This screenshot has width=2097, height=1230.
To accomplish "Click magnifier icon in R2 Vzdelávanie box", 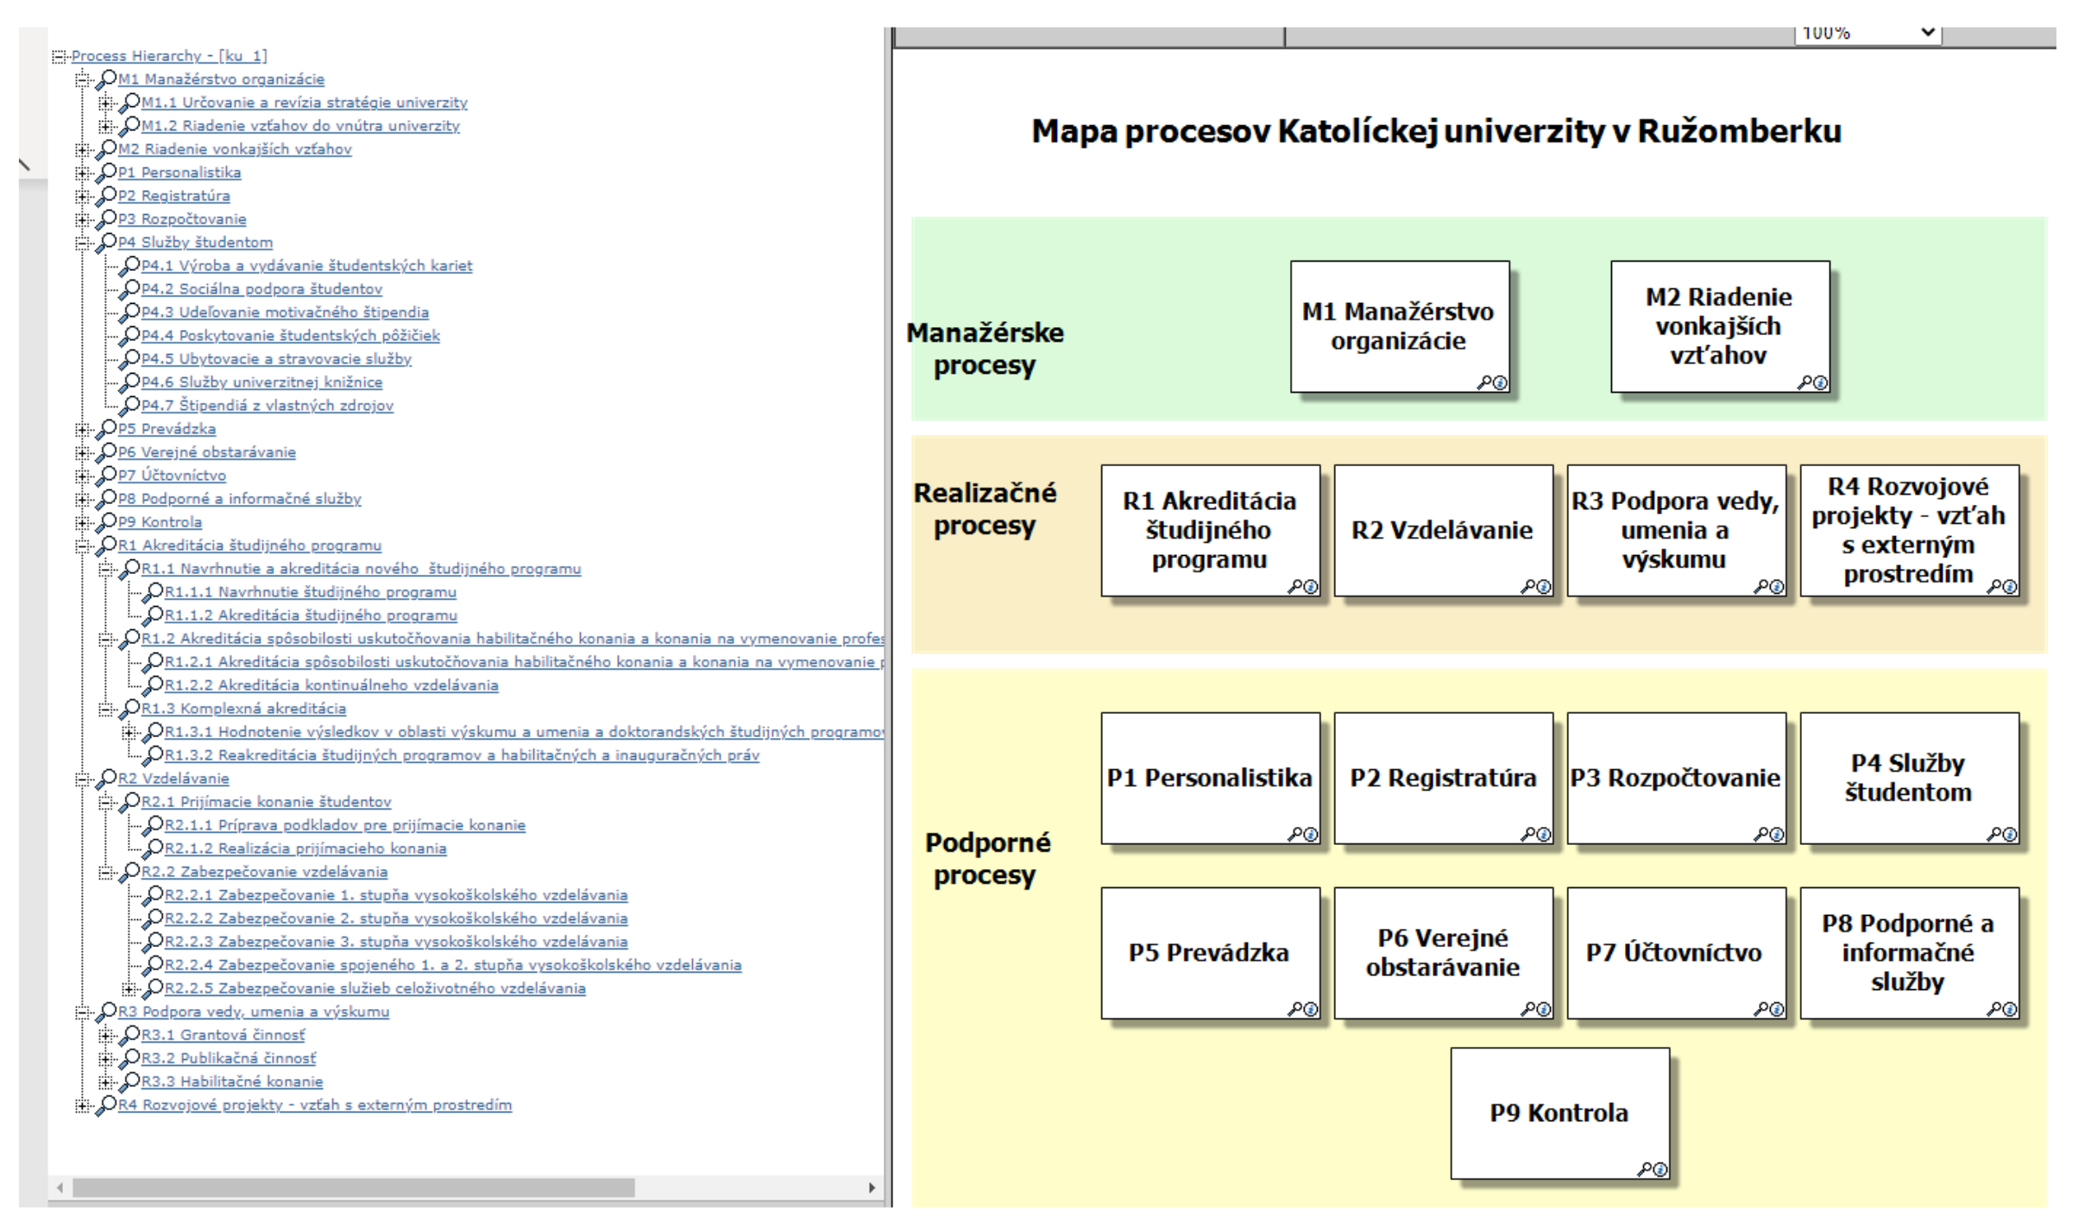I will (1527, 587).
